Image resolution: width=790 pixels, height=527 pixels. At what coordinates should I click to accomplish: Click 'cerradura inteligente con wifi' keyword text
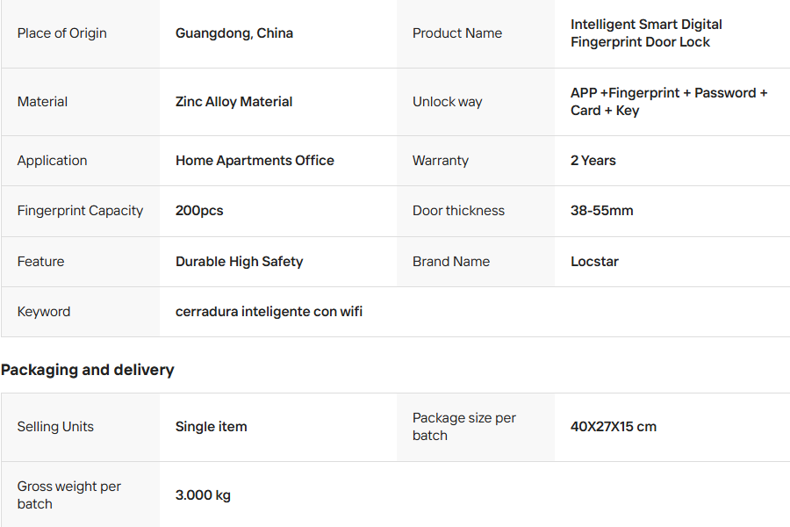269,312
